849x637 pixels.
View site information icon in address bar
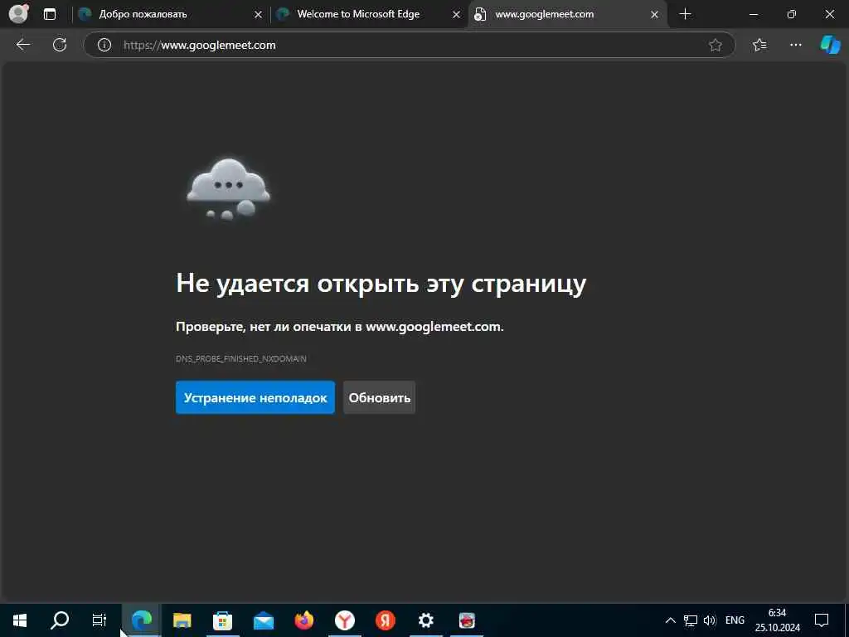[104, 45]
